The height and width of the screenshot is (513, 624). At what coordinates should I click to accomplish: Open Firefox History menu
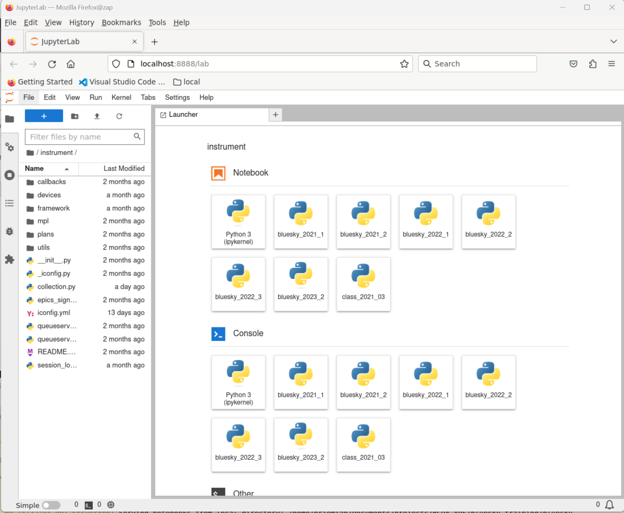point(82,23)
